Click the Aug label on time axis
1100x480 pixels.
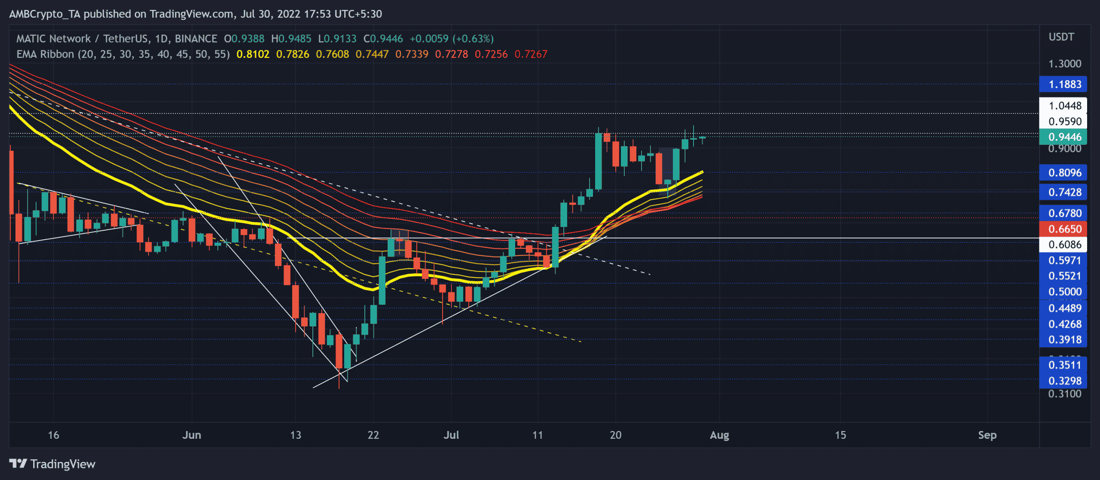(719, 435)
